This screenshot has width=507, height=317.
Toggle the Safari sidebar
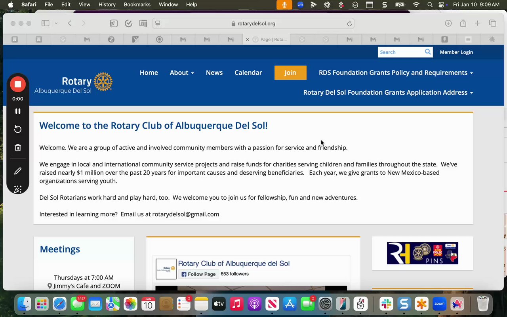coord(46,23)
